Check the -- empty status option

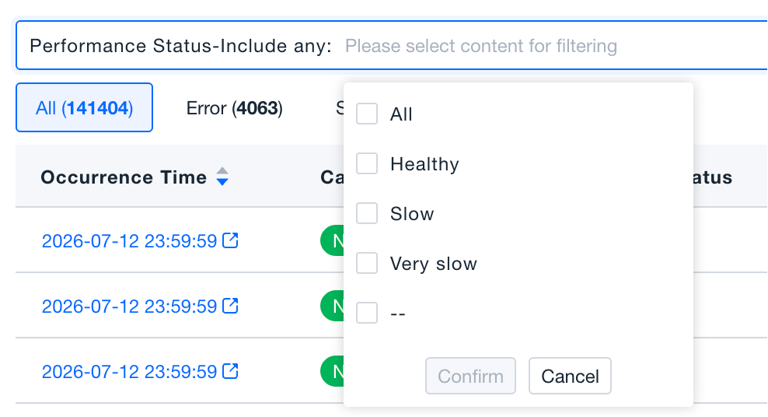coord(367,313)
